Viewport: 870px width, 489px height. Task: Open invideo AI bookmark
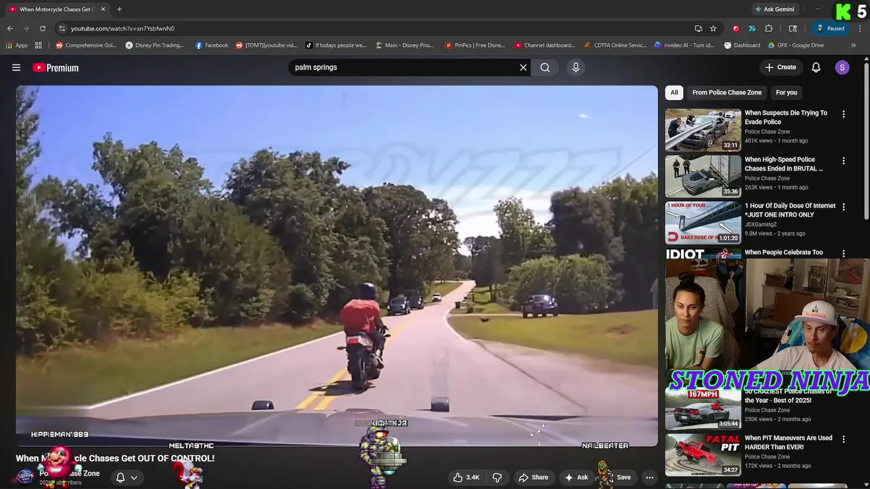[x=684, y=46]
